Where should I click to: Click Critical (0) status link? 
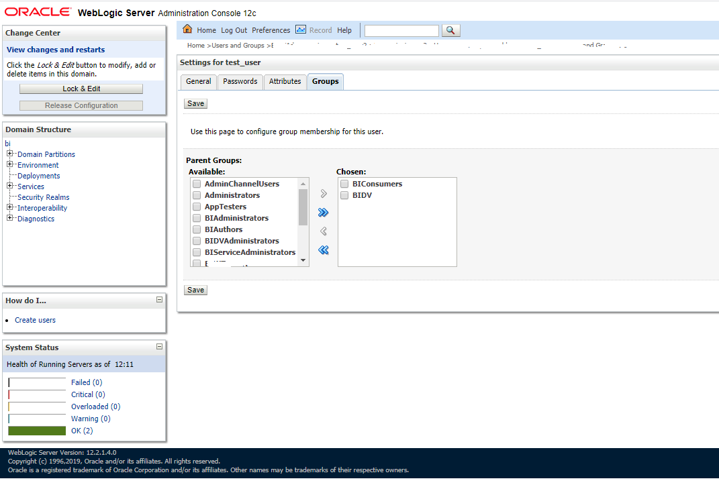[x=88, y=394]
